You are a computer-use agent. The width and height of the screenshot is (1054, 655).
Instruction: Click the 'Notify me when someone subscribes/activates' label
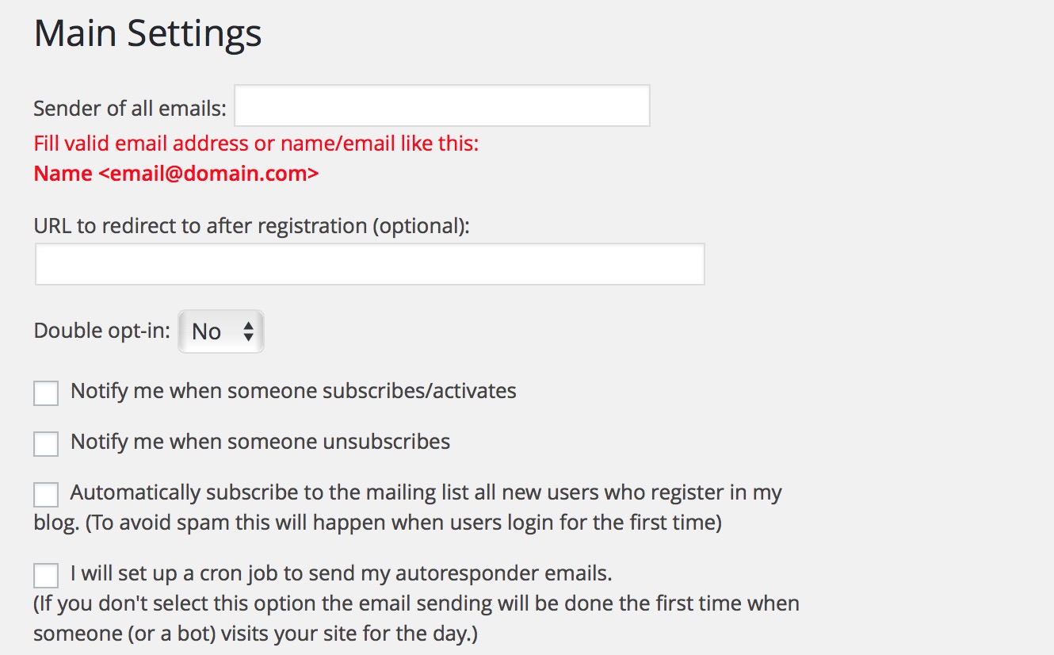tap(293, 391)
